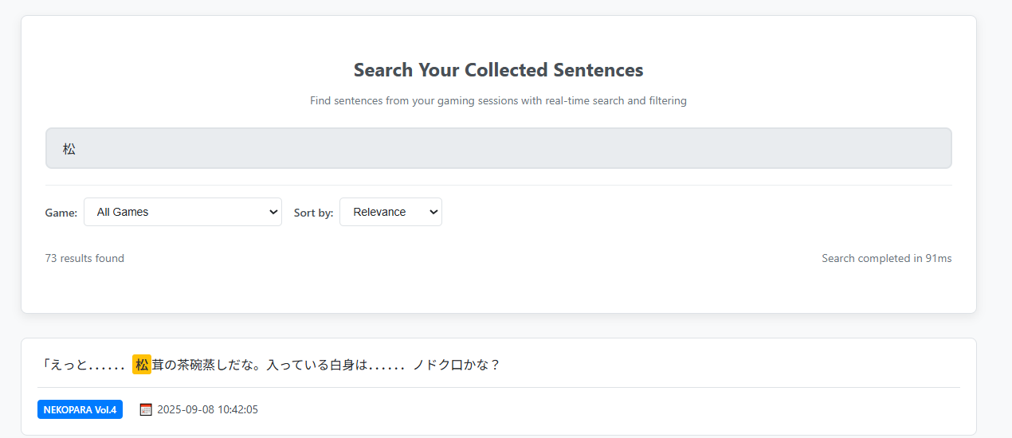Click the "Search Your Collected Sentences" heading
This screenshot has height=438, width=1012.
coord(498,70)
